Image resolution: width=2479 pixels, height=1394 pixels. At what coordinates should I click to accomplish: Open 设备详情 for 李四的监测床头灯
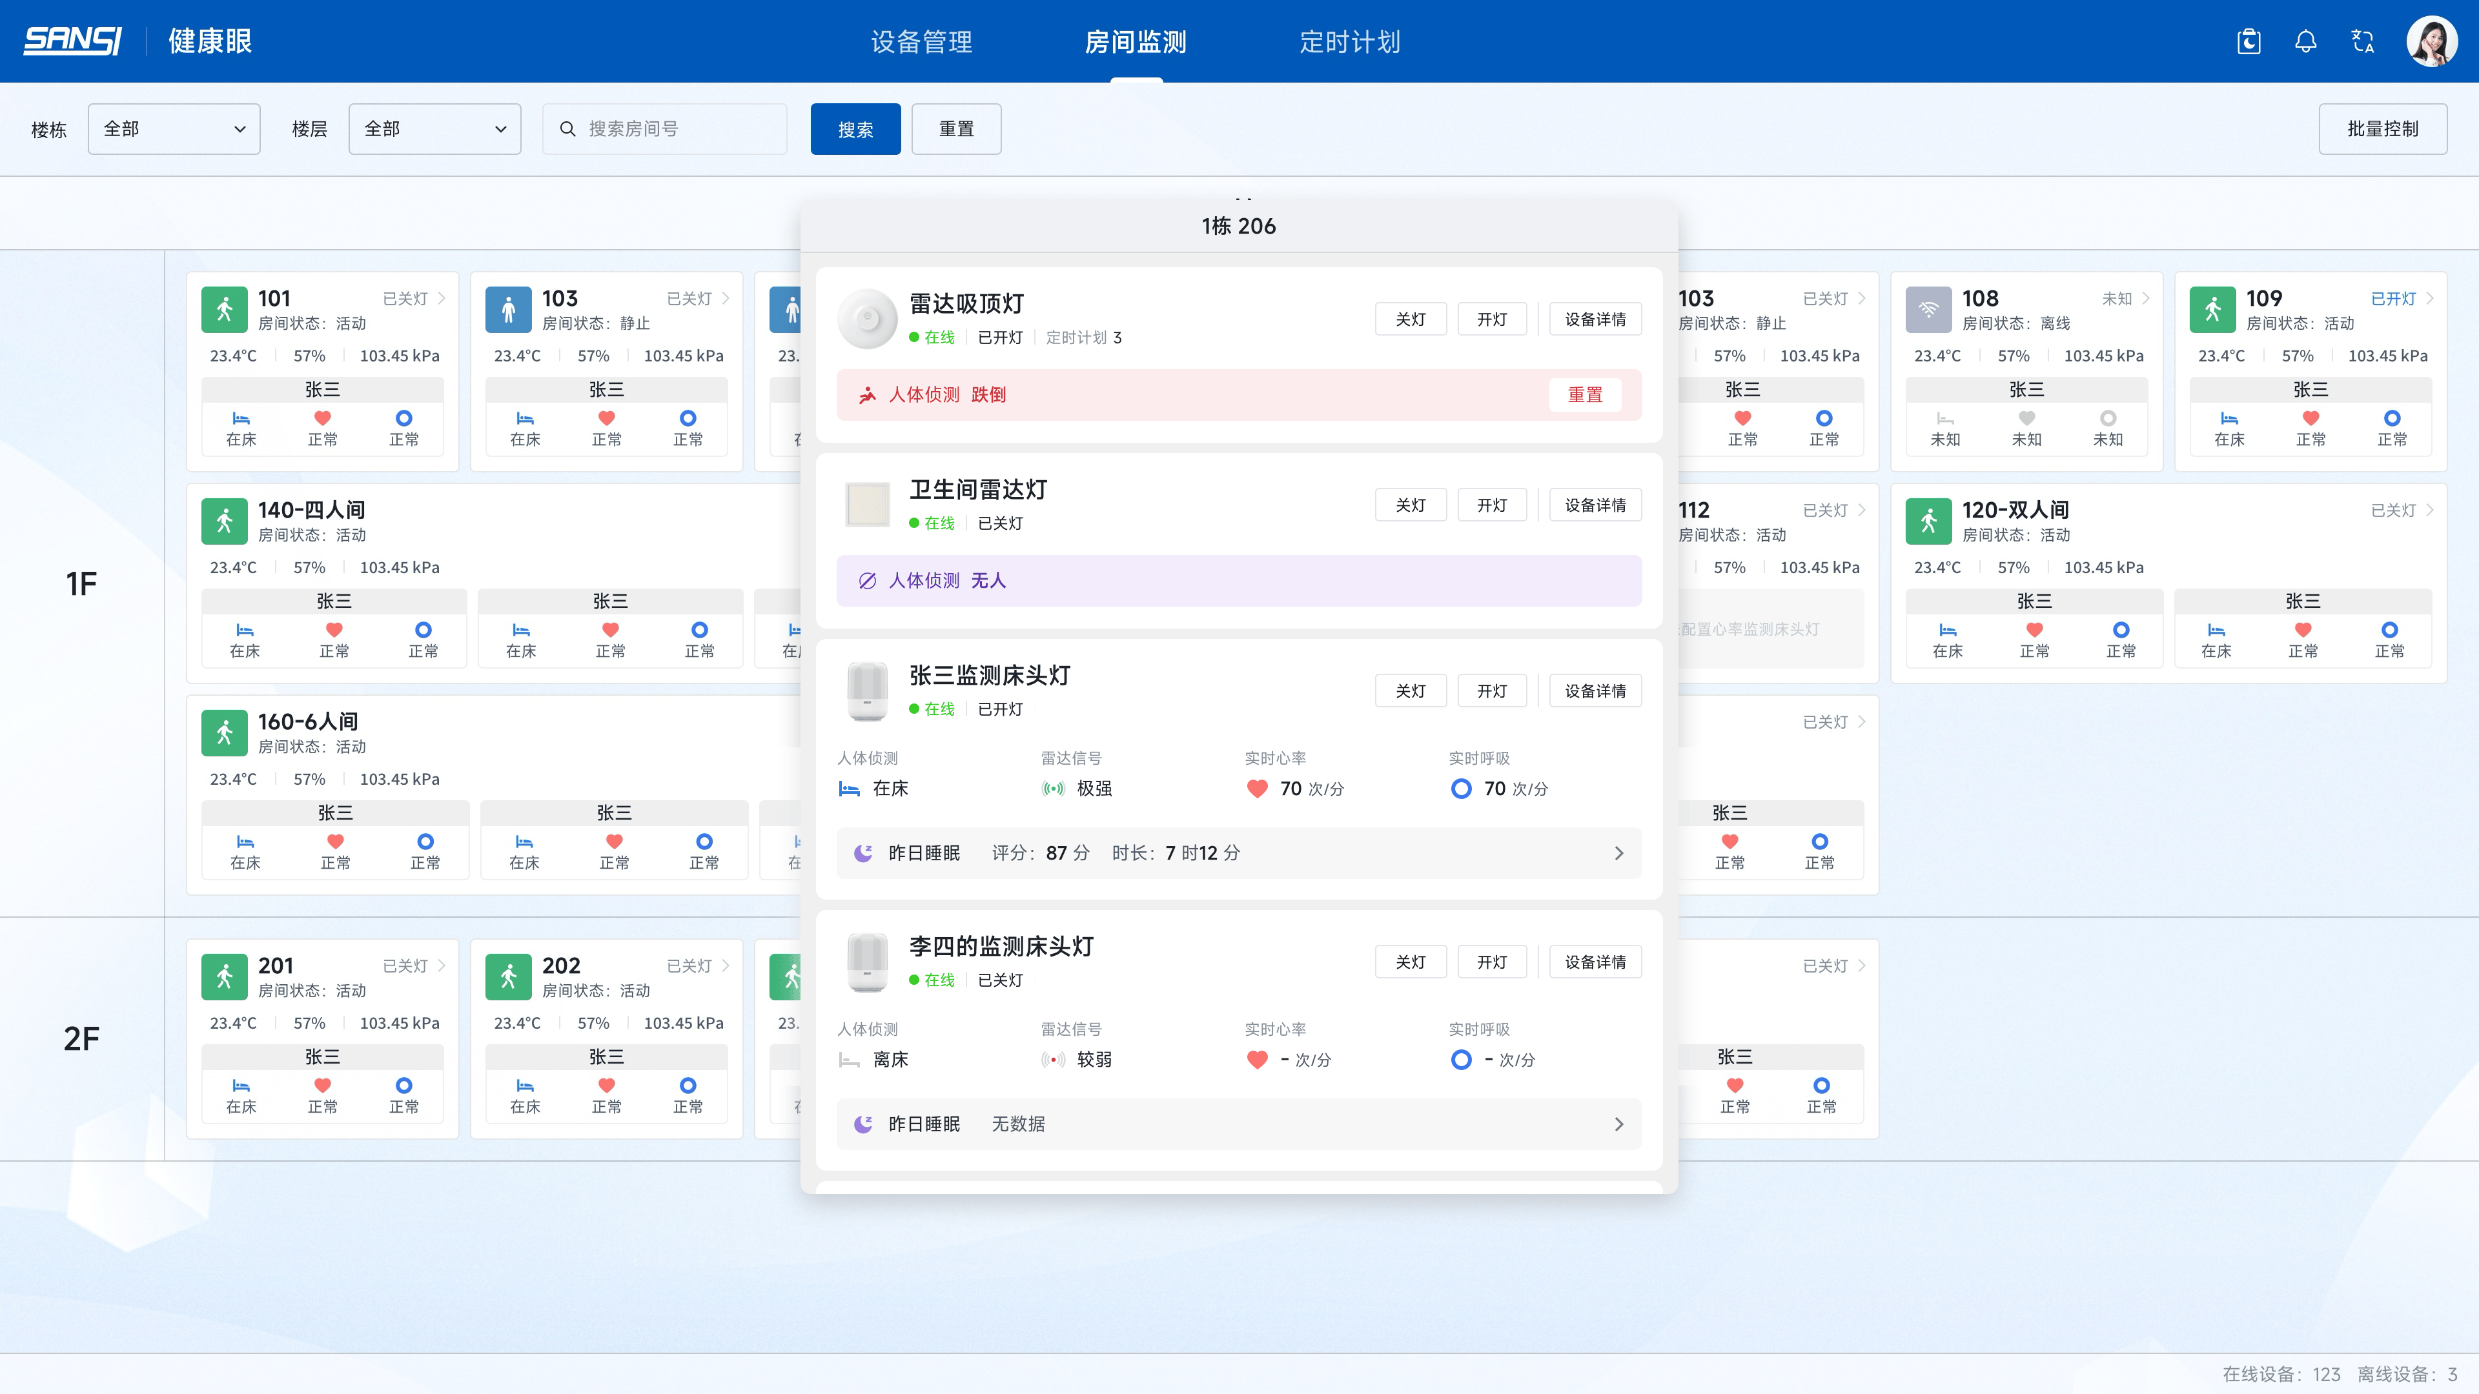1596,962
